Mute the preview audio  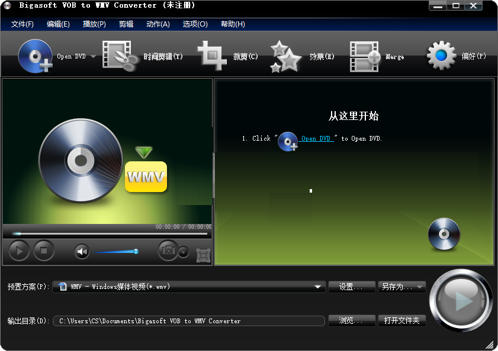[81, 251]
